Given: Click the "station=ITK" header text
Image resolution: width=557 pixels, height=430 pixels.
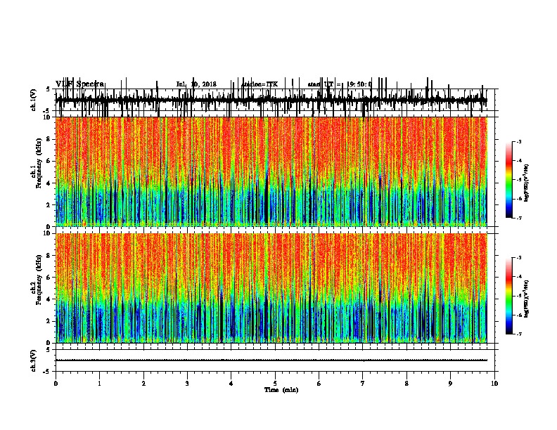Looking at the screenshot, I should (x=260, y=84).
